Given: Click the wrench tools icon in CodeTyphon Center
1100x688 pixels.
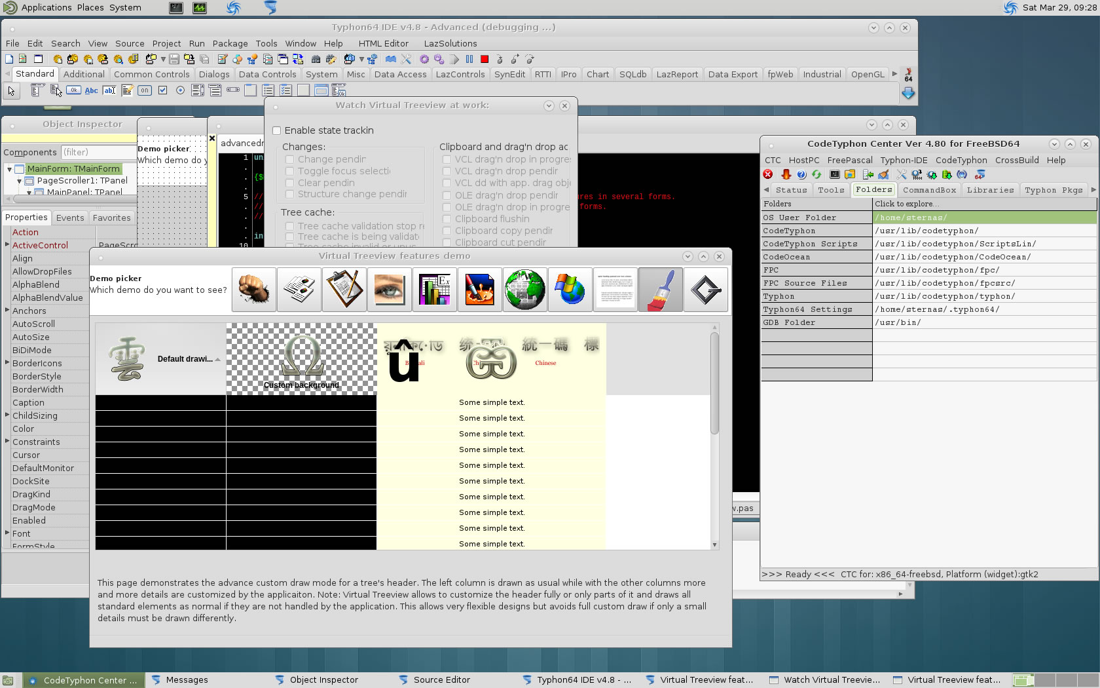Looking at the screenshot, I should pyautogui.click(x=902, y=174).
